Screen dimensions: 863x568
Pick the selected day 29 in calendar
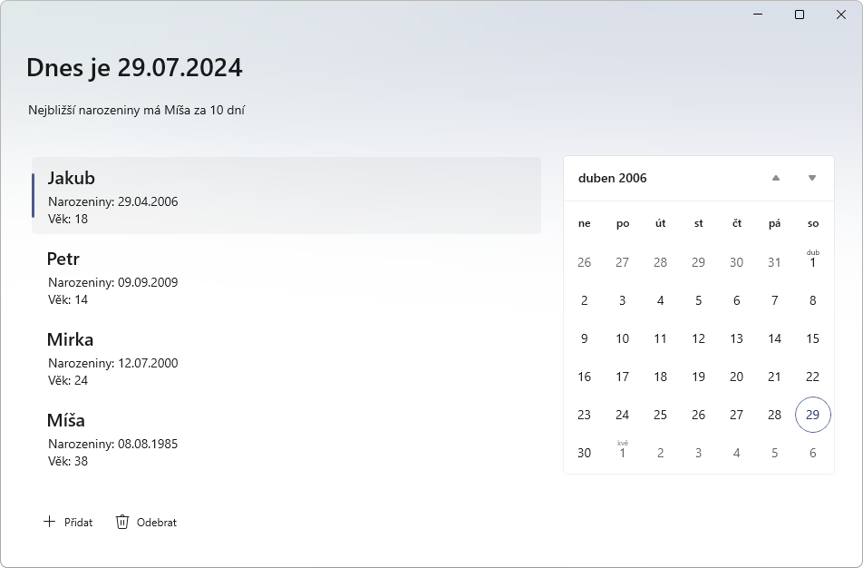coord(812,415)
